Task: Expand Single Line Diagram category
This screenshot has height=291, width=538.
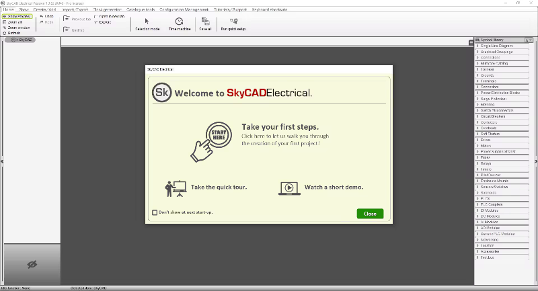Action: [497, 46]
